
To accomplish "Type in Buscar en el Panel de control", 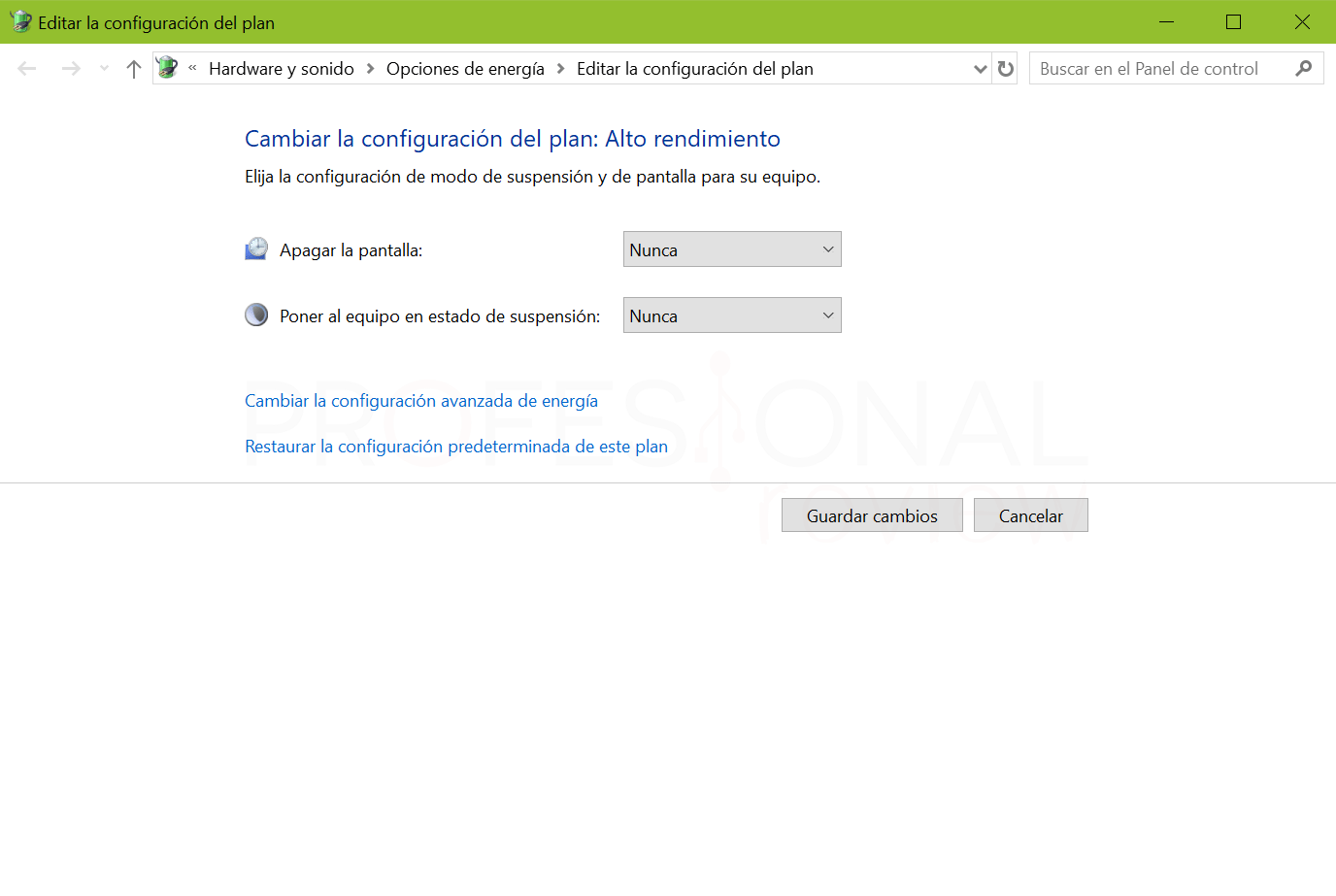I will coord(1160,69).
